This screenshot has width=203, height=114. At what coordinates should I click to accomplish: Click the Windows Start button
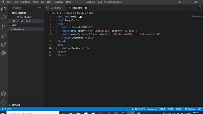tap(3, 113)
